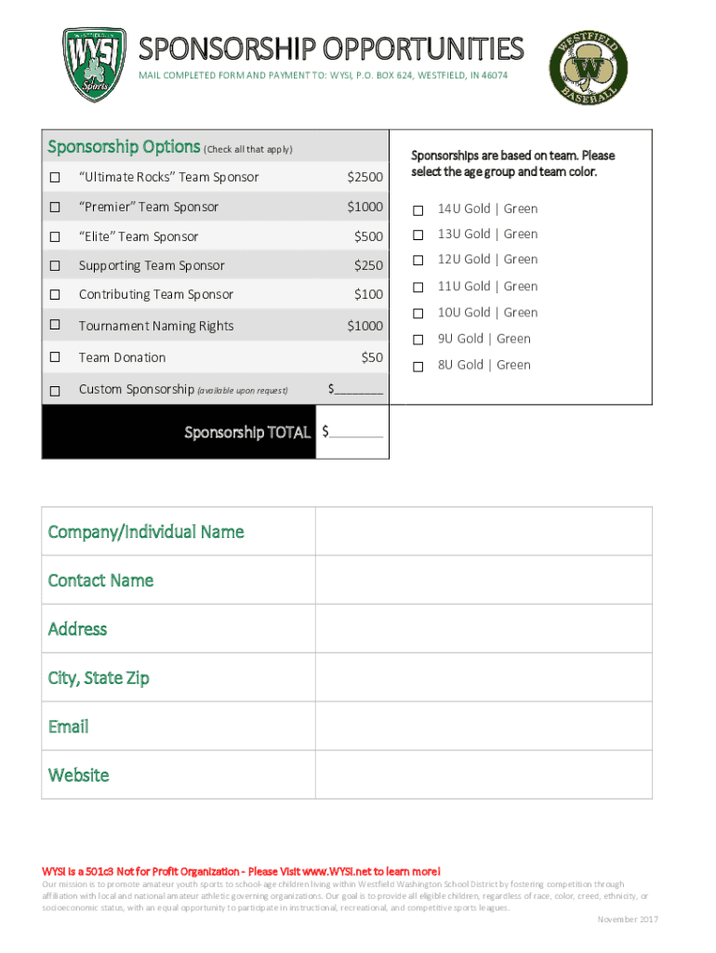Select the "Elite" Team Sponsor checkbox
Viewport: 716px width, 953px height.
(x=56, y=236)
